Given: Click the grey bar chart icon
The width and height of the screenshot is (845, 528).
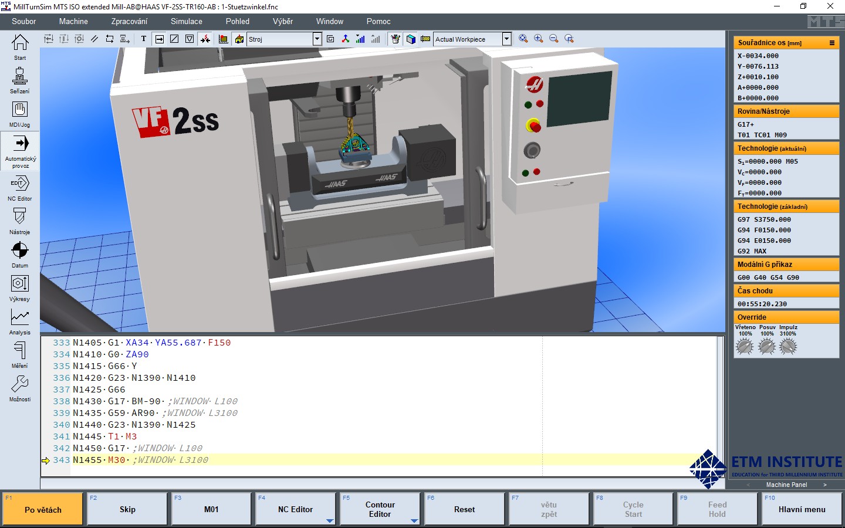Looking at the screenshot, I should point(376,39).
